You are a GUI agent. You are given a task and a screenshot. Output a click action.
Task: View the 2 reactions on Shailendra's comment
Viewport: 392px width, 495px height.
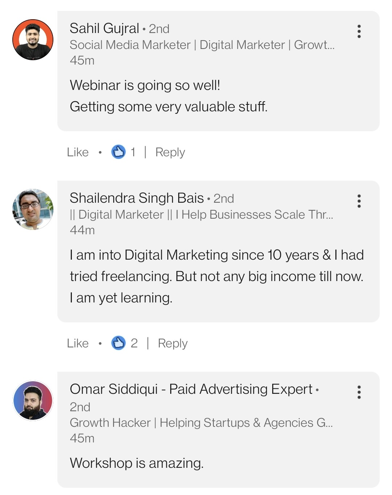click(135, 343)
